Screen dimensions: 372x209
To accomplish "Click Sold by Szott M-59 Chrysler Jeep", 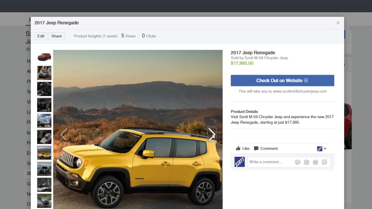I will 259,58.
